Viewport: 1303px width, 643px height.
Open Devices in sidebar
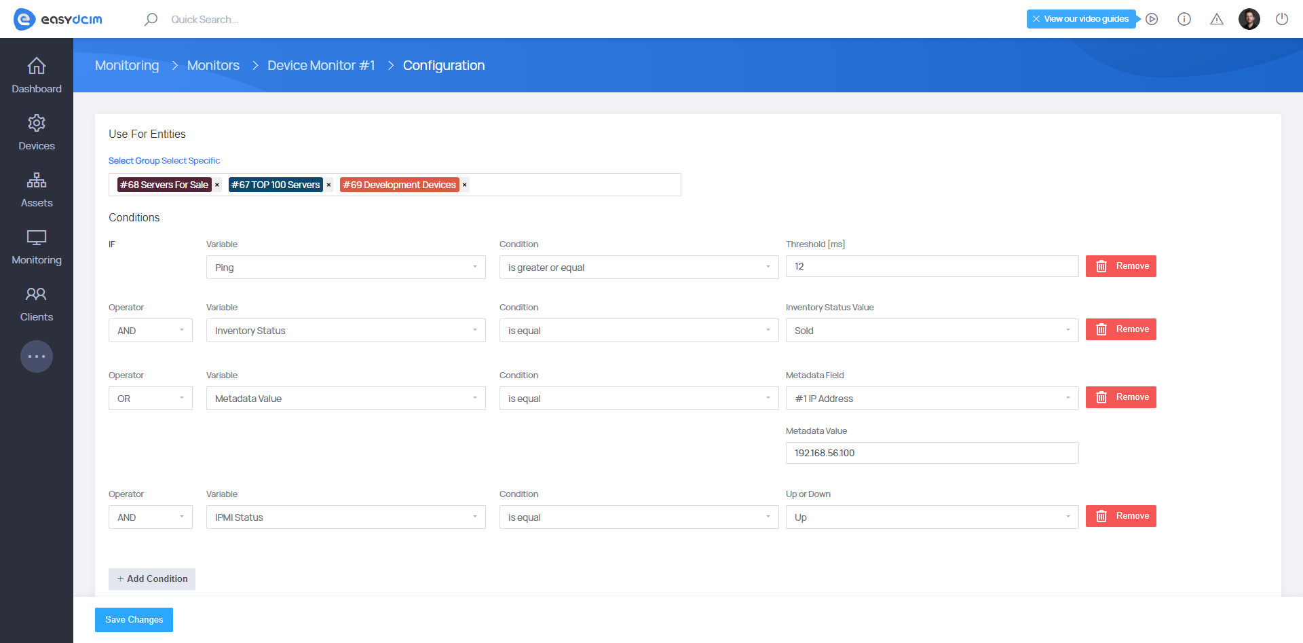(x=37, y=133)
